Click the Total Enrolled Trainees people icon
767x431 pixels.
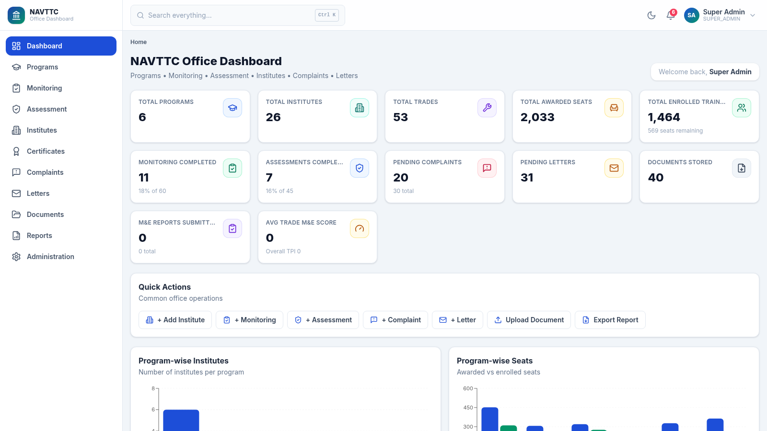(x=742, y=108)
